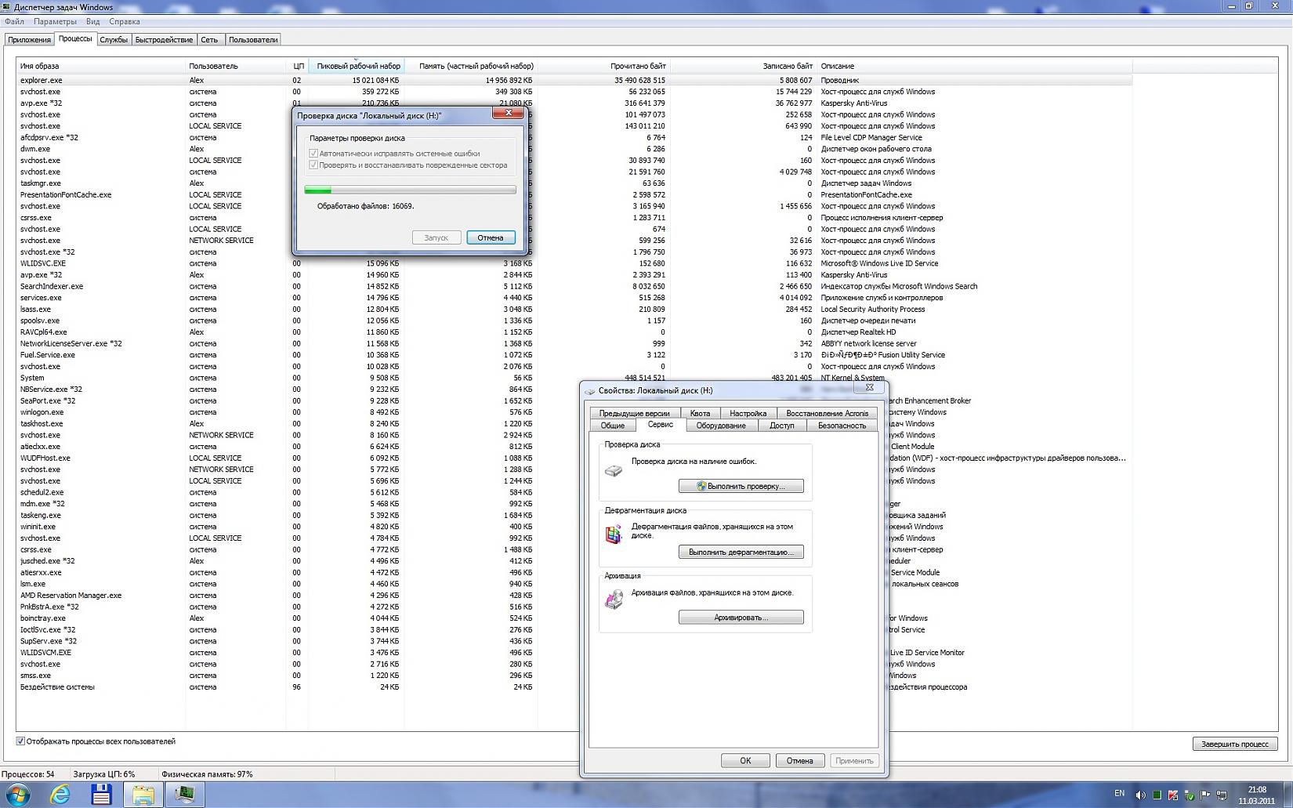The image size is (1293, 808).
Task: Click the volume speaker tray icon
Action: 1140,795
